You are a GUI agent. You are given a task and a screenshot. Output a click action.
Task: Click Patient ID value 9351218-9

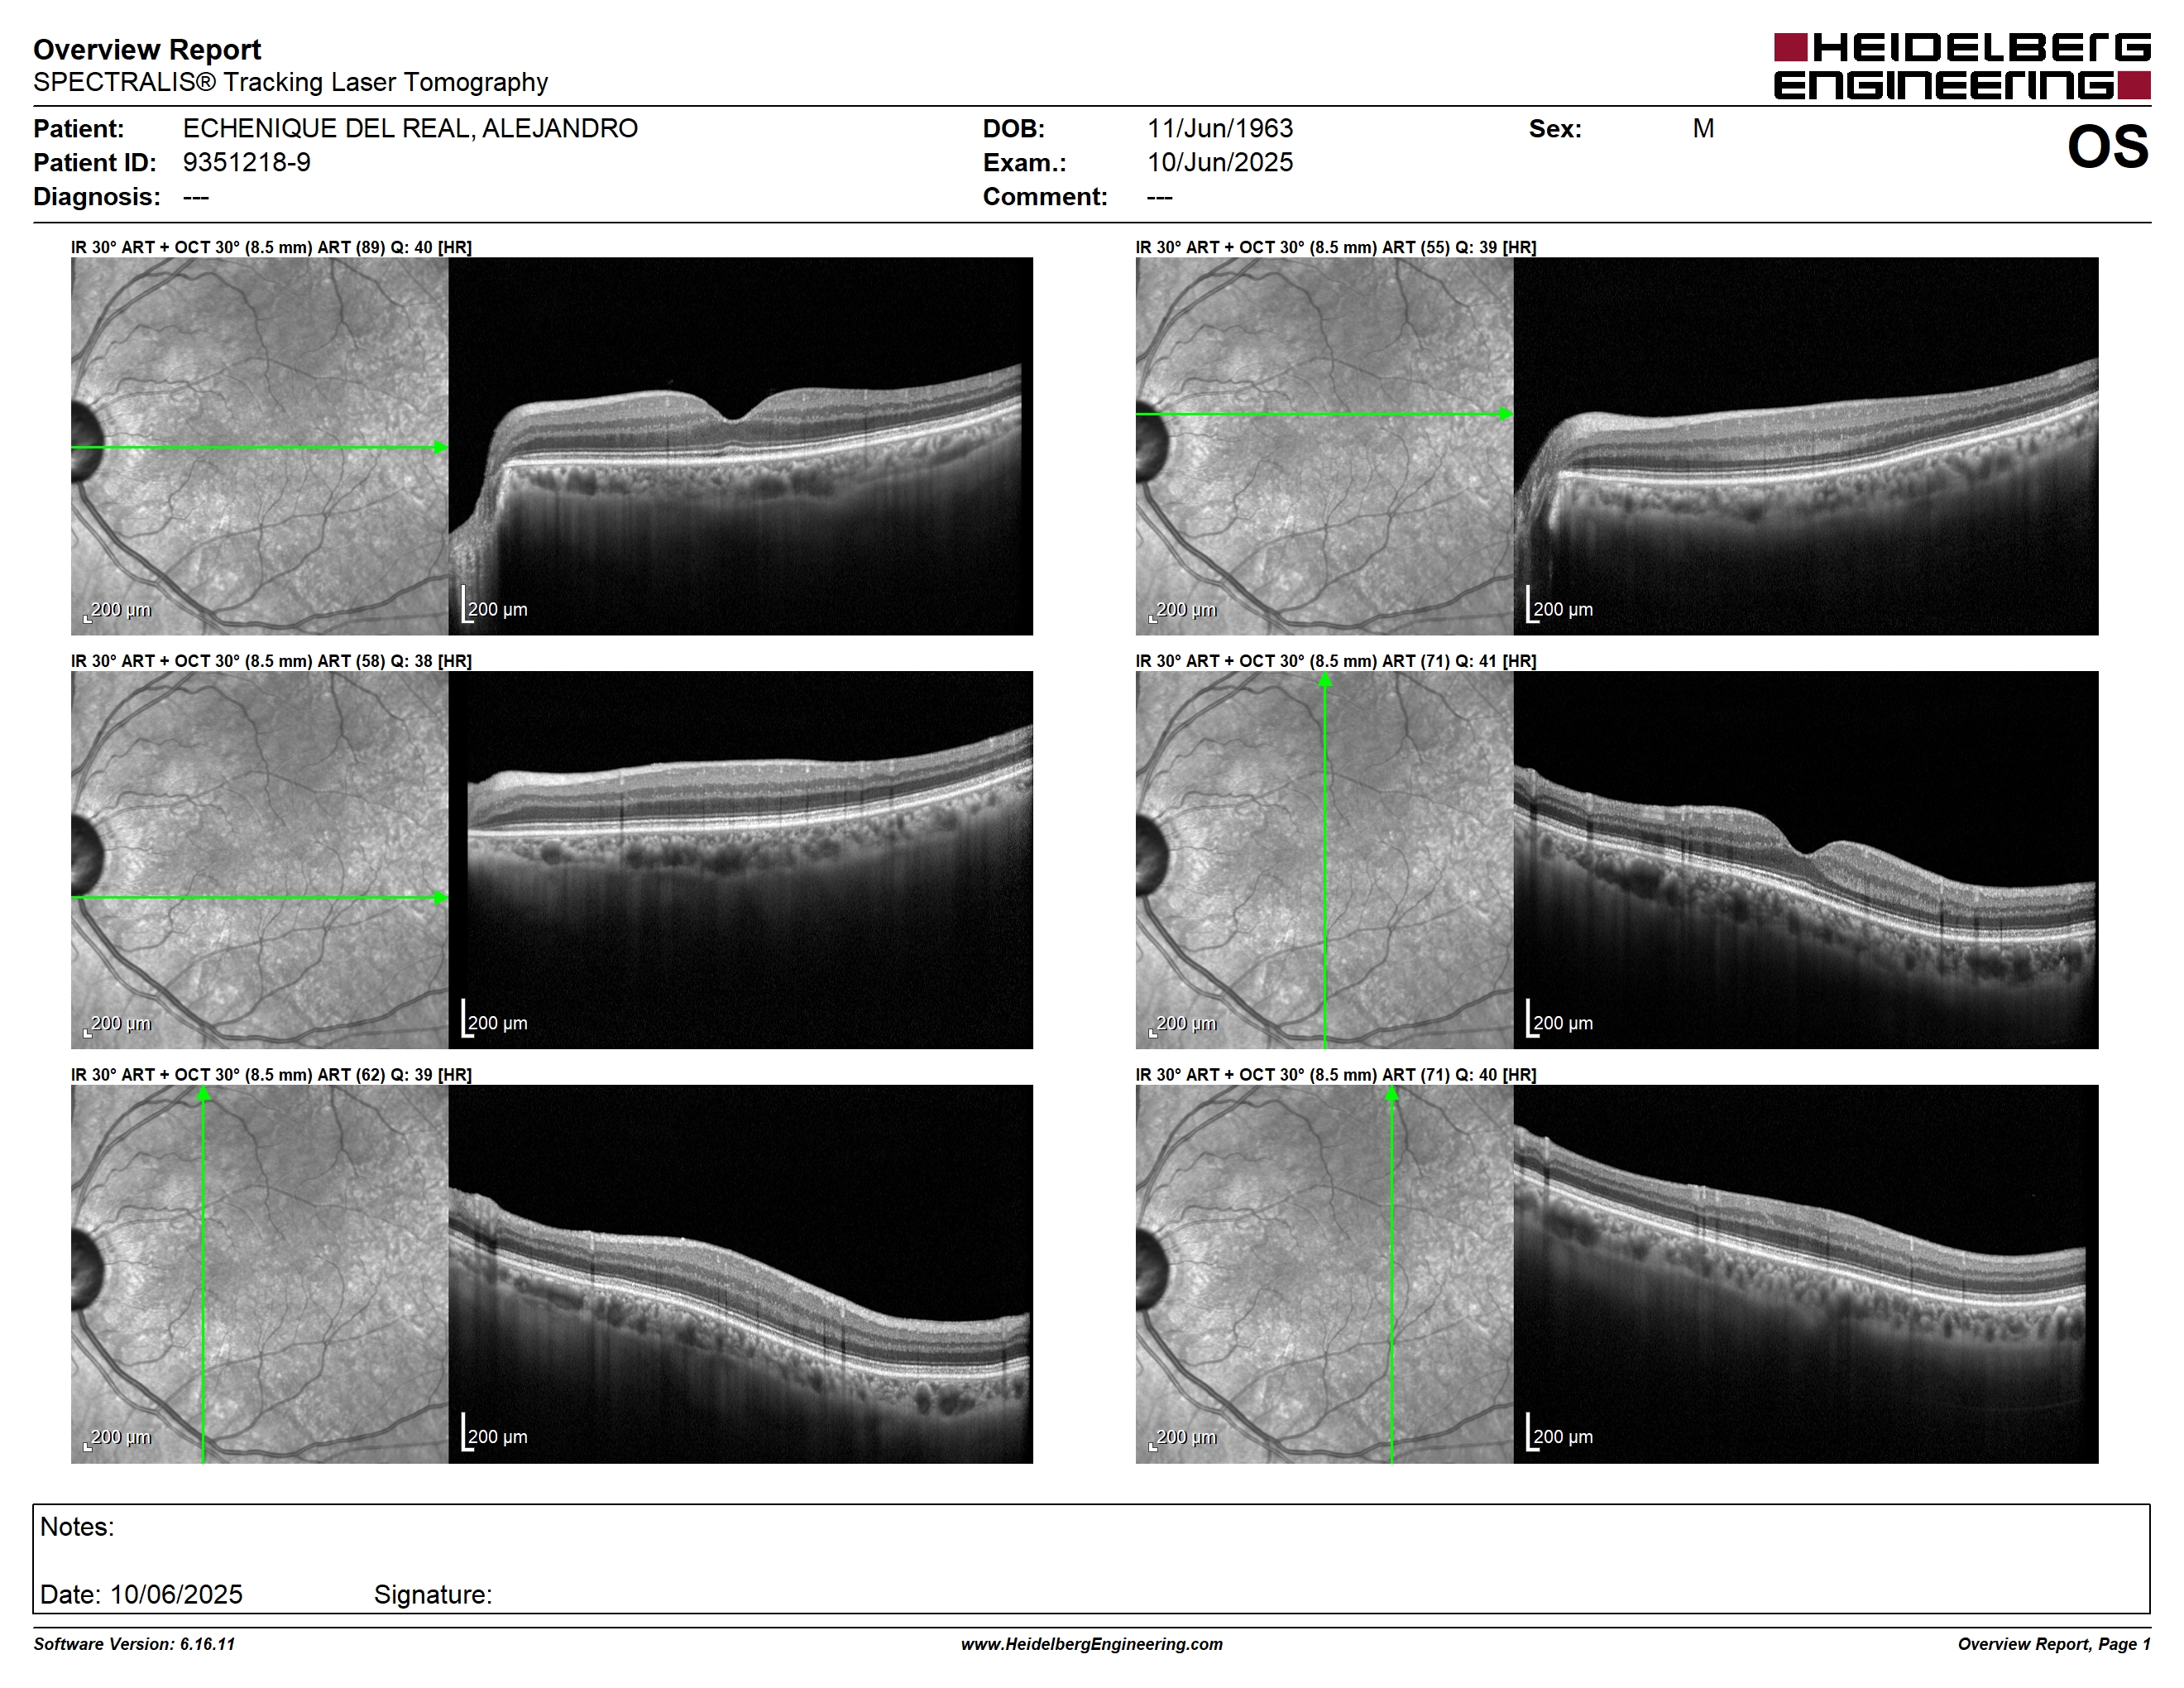(x=246, y=162)
